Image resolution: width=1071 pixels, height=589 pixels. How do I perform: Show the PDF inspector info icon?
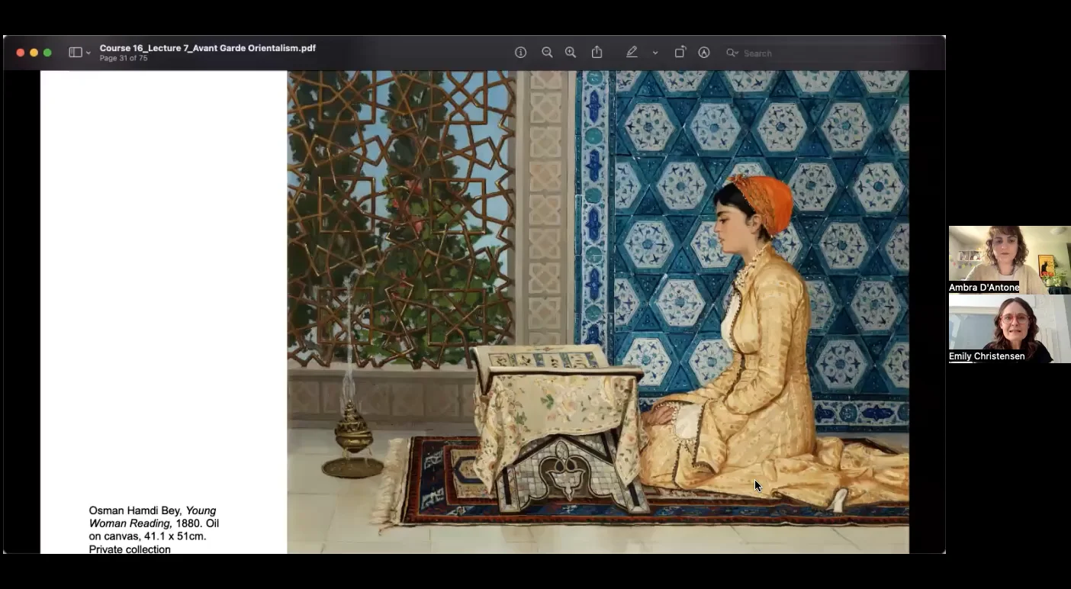(521, 53)
